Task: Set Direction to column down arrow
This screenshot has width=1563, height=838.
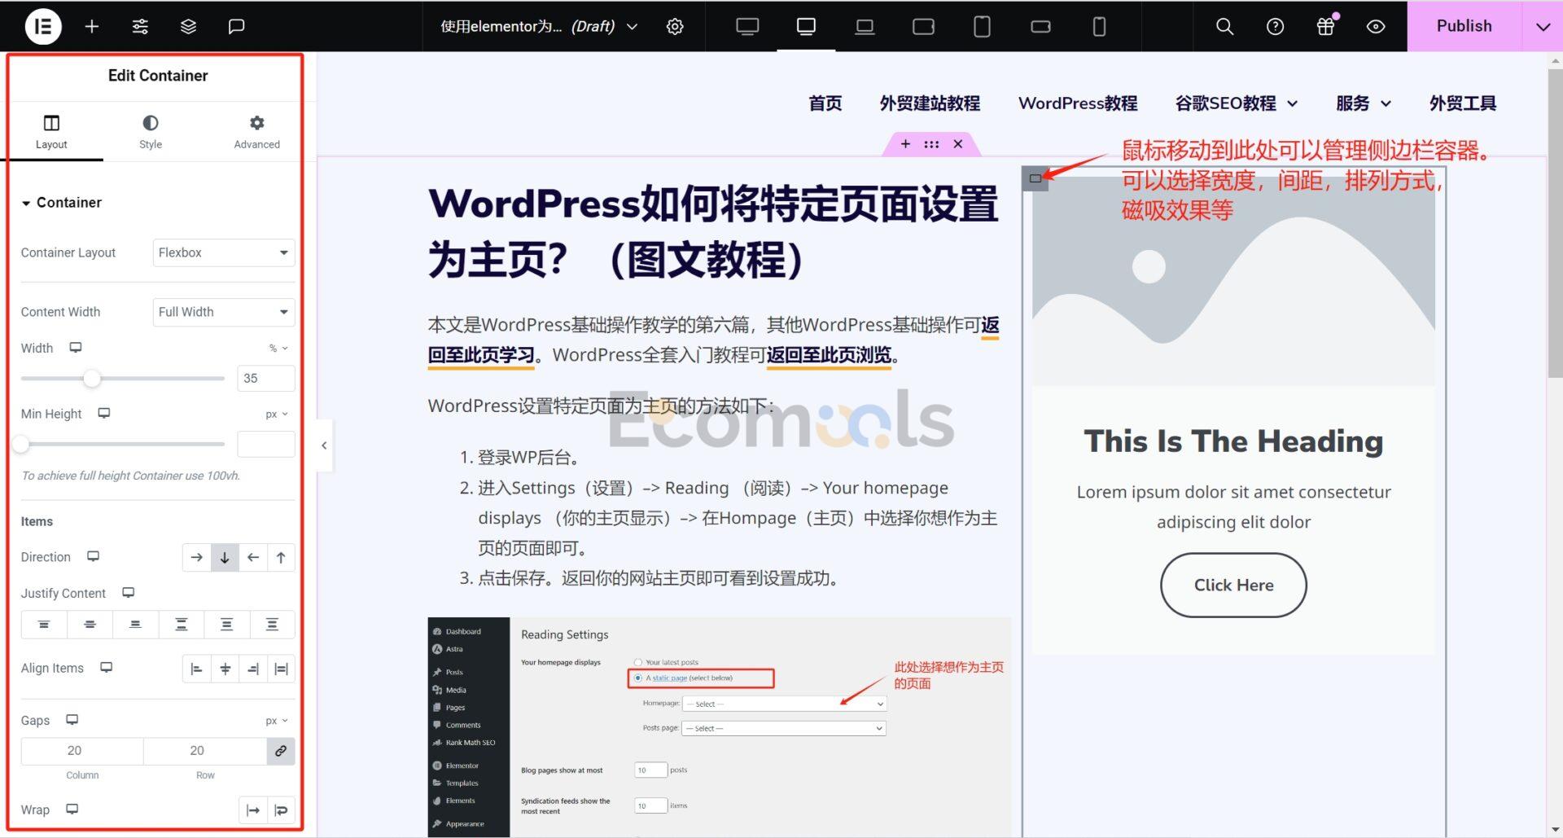Action: pyautogui.click(x=225, y=558)
